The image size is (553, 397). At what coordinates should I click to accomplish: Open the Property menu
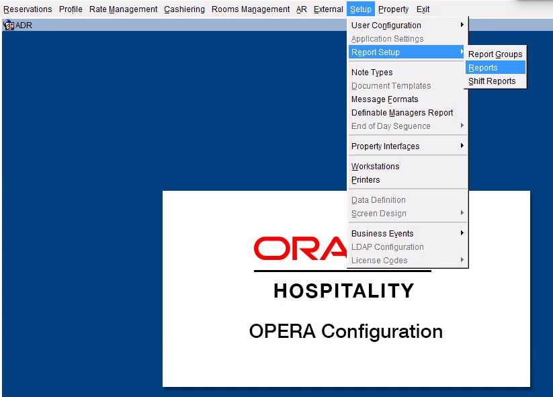click(x=393, y=9)
